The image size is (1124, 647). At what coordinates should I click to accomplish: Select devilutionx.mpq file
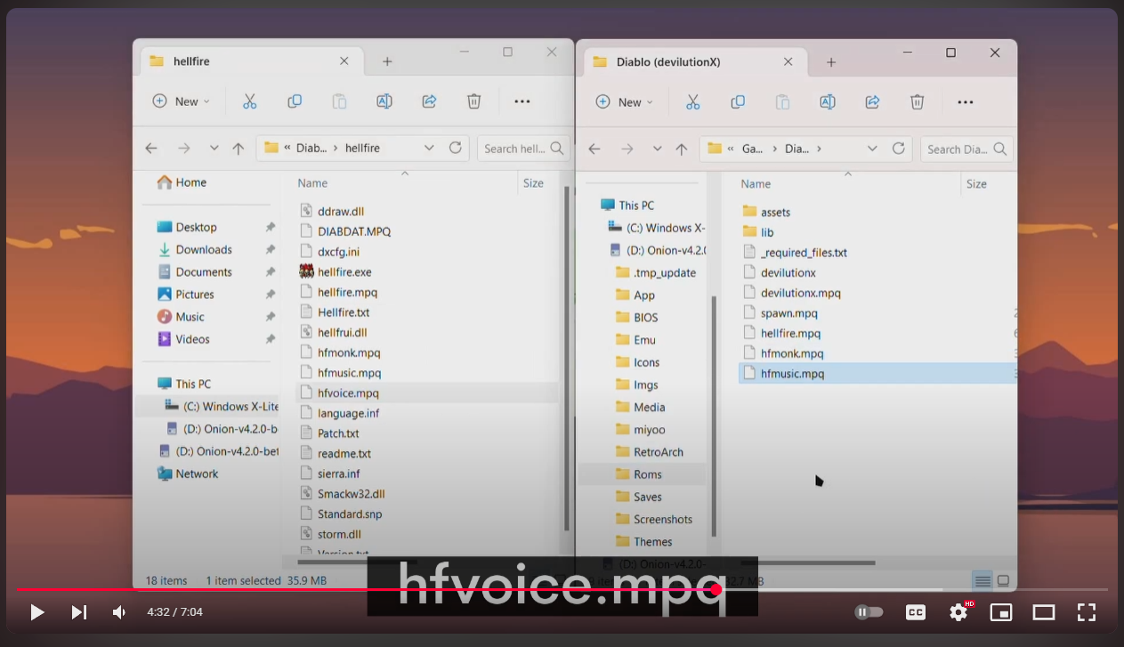pyautogui.click(x=791, y=293)
